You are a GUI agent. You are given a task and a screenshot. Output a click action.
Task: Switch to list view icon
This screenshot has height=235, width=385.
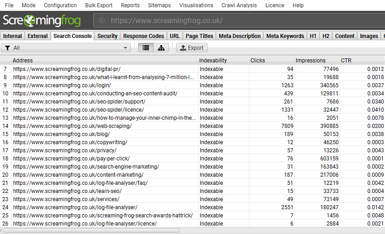pyautogui.click(x=146, y=48)
